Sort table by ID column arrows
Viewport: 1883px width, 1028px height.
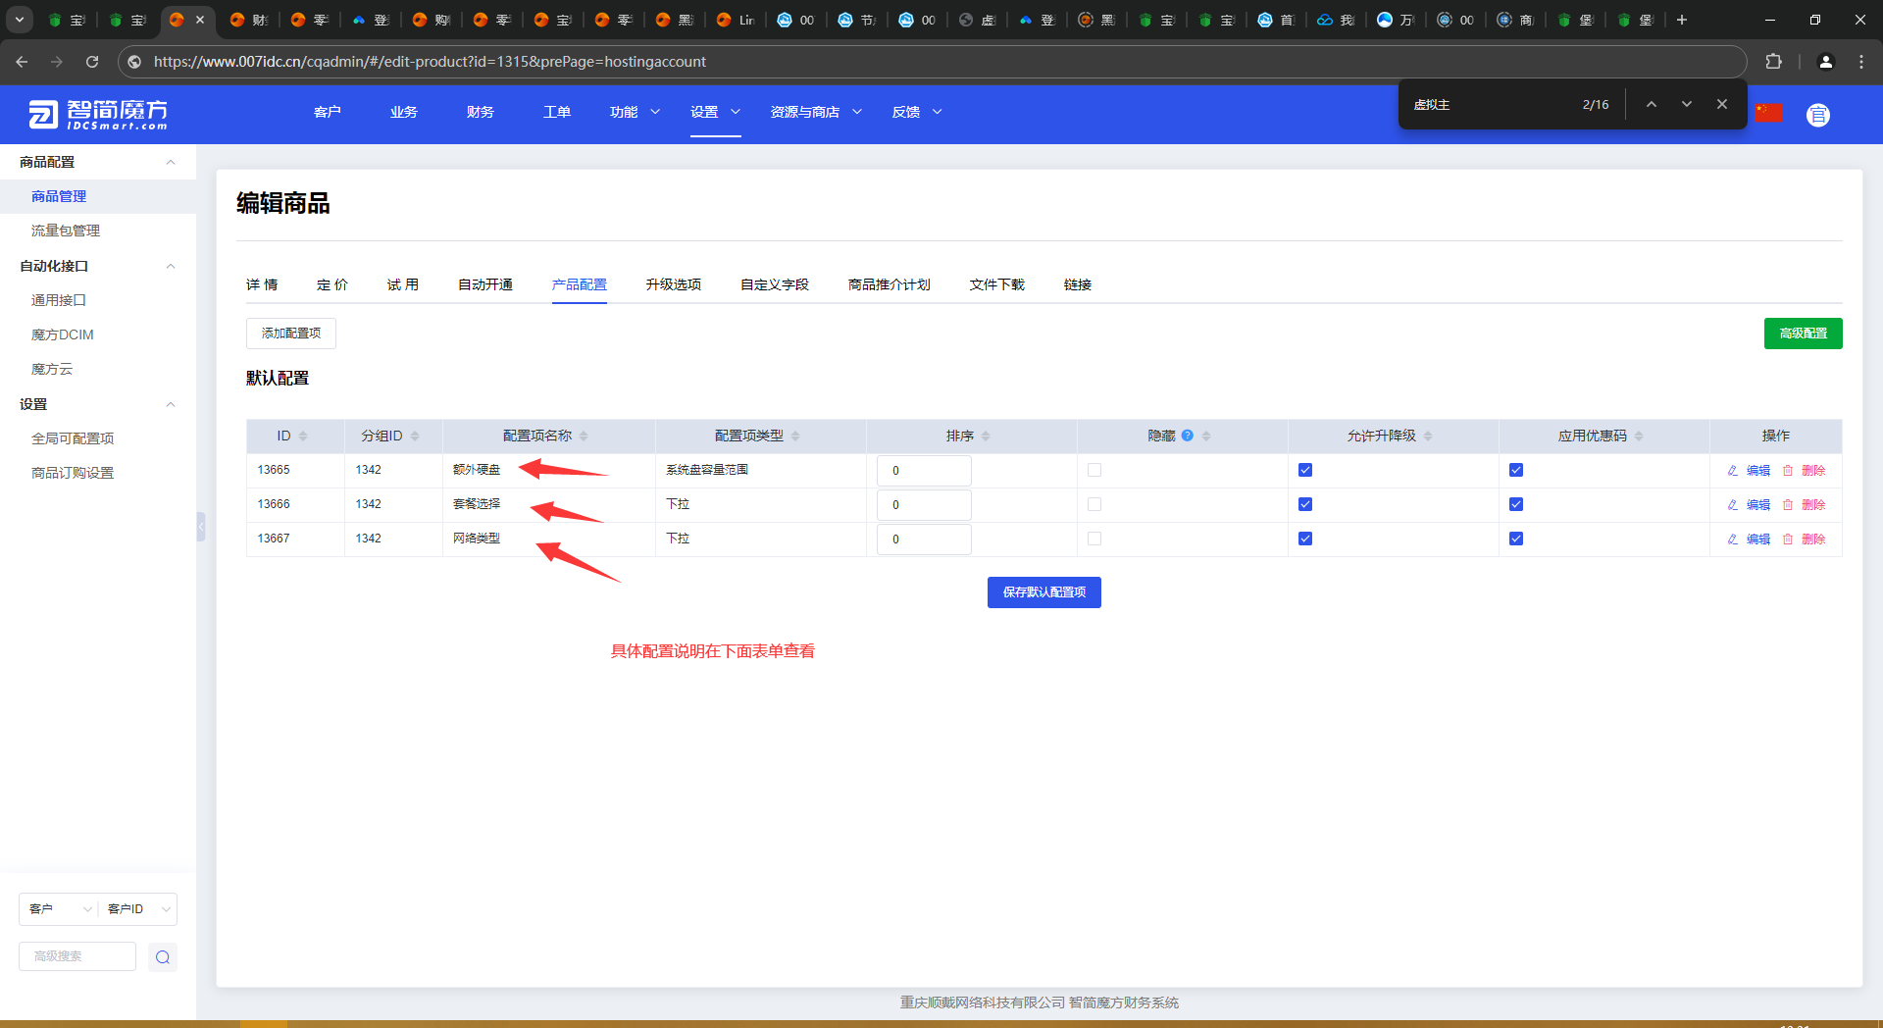[303, 436]
